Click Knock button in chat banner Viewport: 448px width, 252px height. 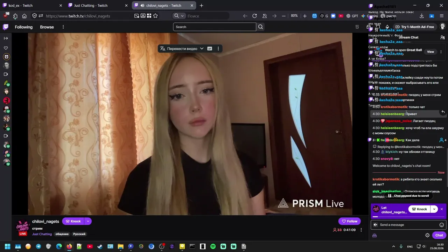419,209
